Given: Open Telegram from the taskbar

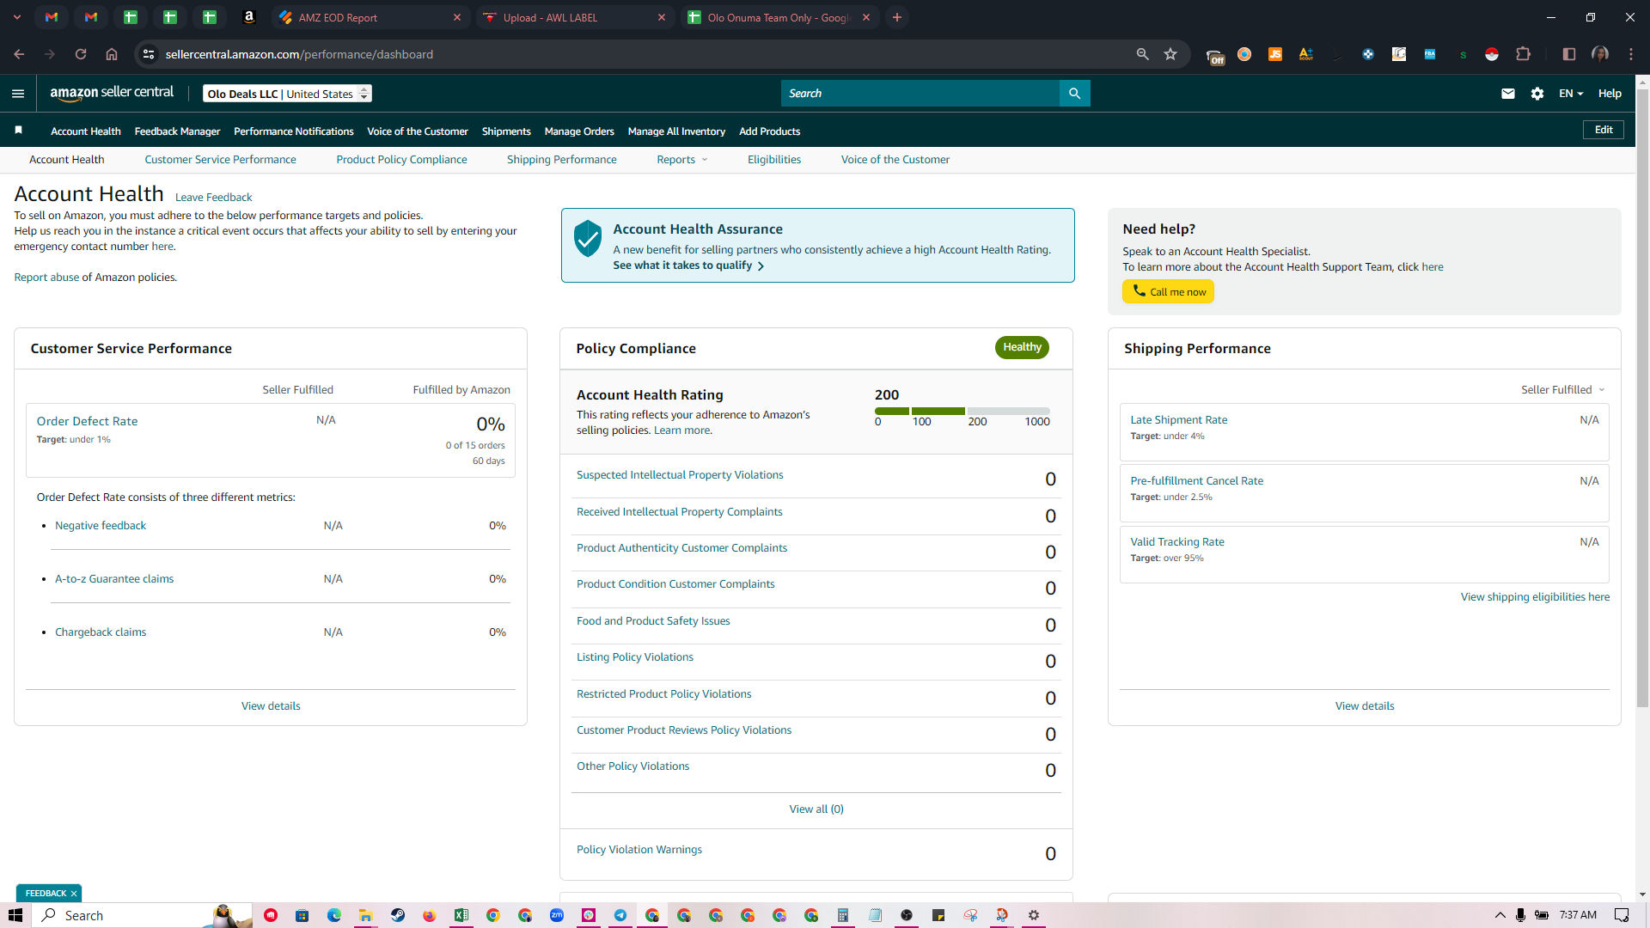Looking at the screenshot, I should click(x=620, y=915).
